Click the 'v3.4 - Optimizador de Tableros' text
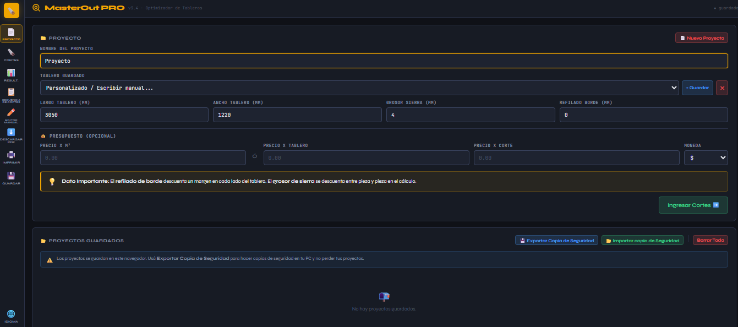This screenshot has height=327, width=738. [x=165, y=8]
